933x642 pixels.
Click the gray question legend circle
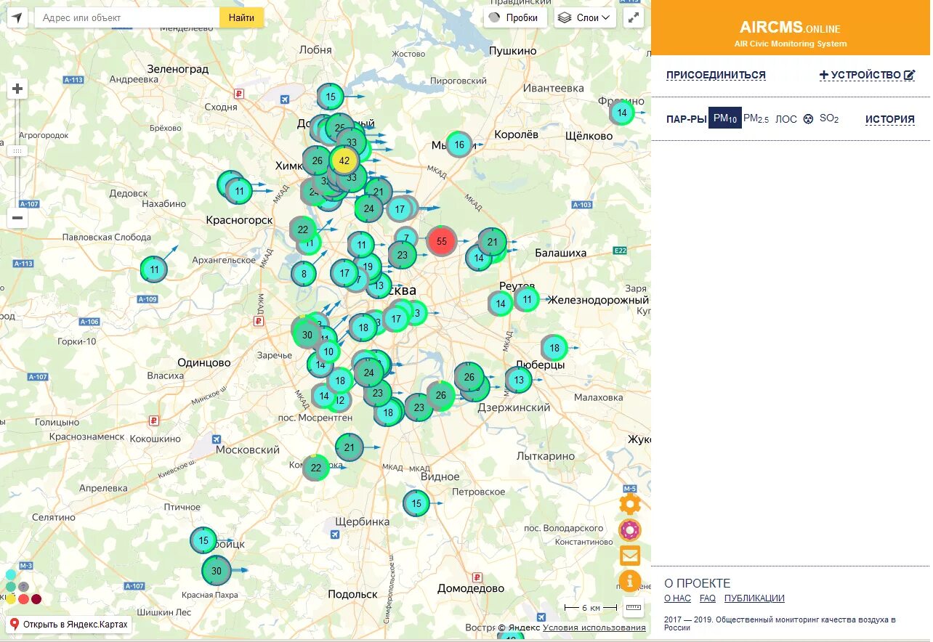23,587
